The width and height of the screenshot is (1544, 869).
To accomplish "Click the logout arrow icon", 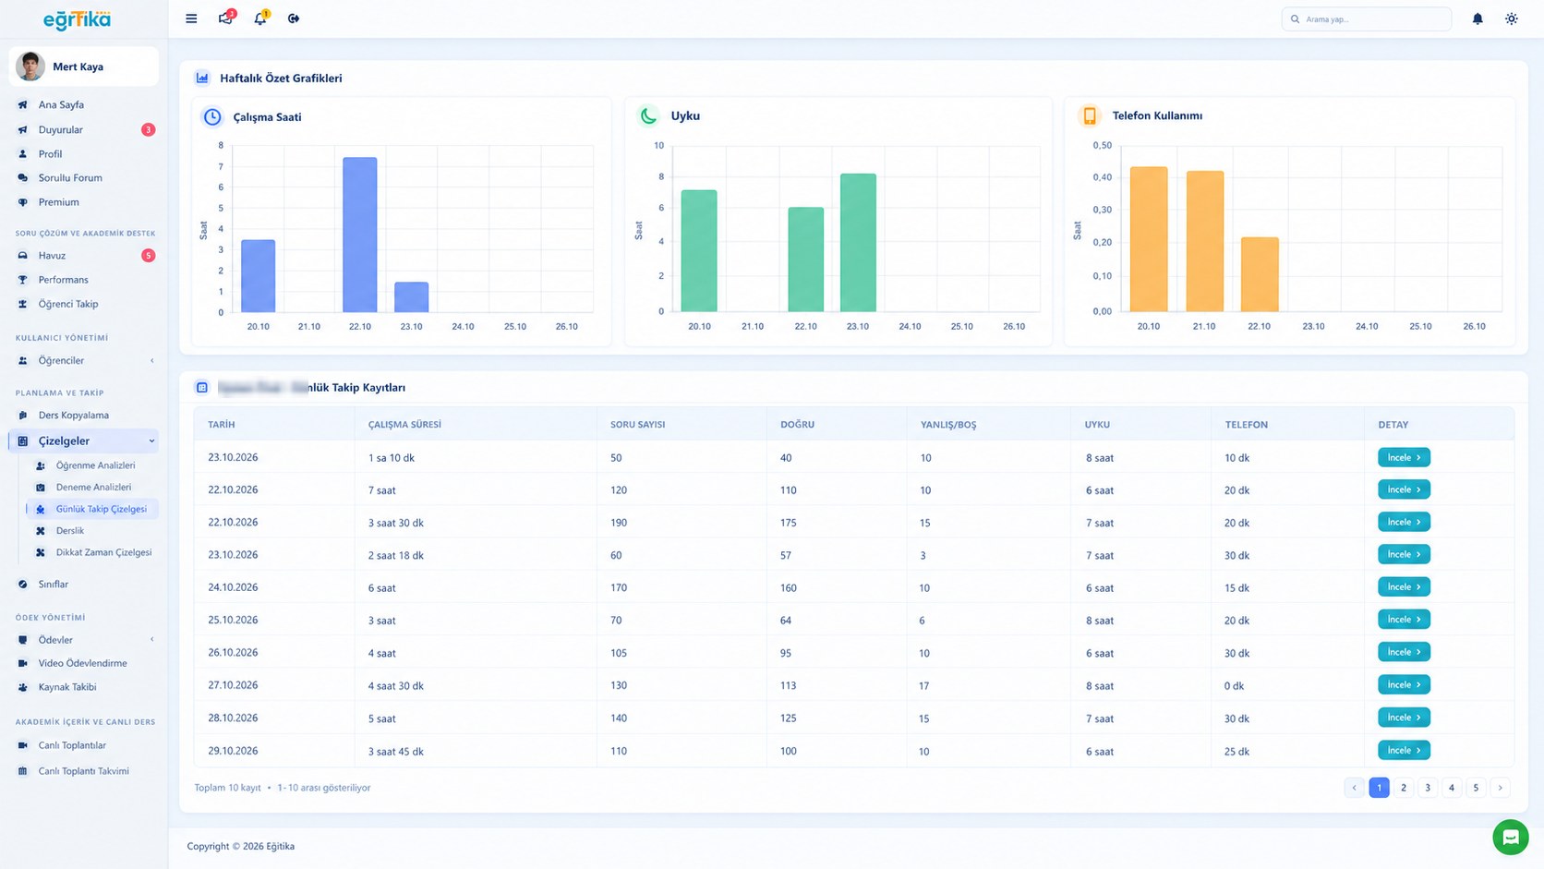I will coord(294,18).
